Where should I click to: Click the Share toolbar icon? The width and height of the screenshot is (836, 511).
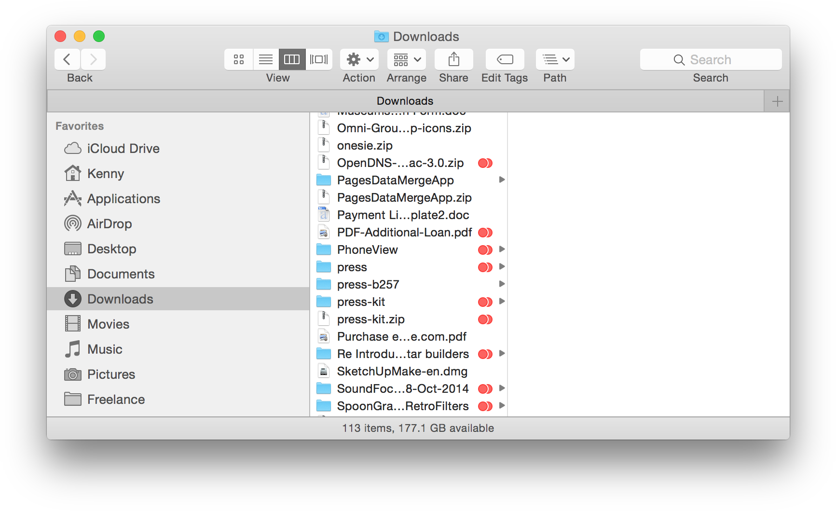(x=453, y=59)
